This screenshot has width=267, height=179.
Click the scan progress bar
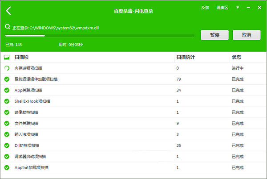pos(100,35)
